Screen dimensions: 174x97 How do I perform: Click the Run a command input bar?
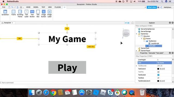pyautogui.click(x=68, y=83)
